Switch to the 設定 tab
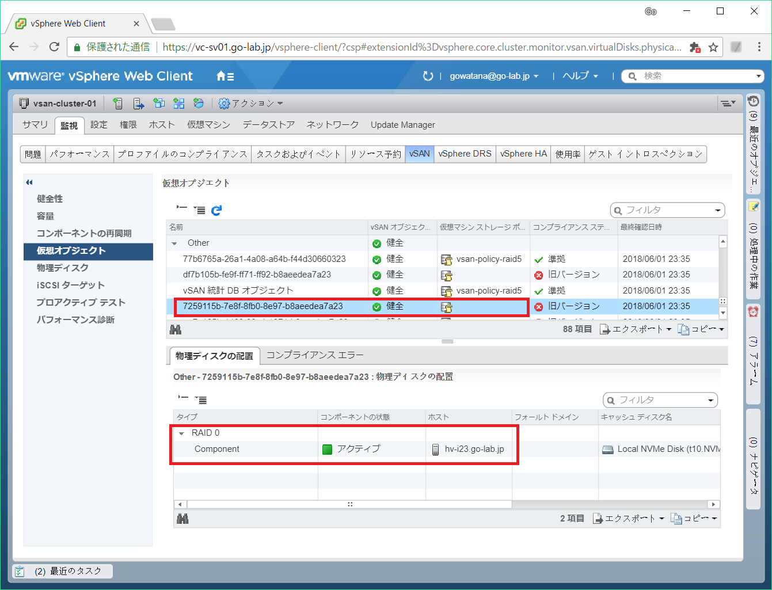The height and width of the screenshot is (590, 772). point(99,125)
